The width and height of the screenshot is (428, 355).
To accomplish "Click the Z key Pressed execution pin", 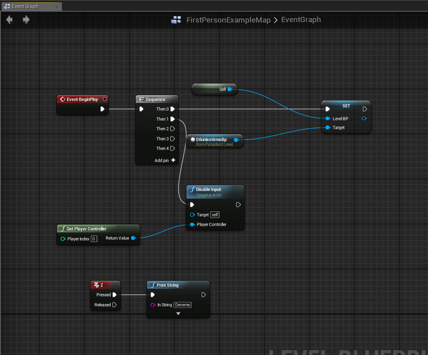I will point(115,295).
